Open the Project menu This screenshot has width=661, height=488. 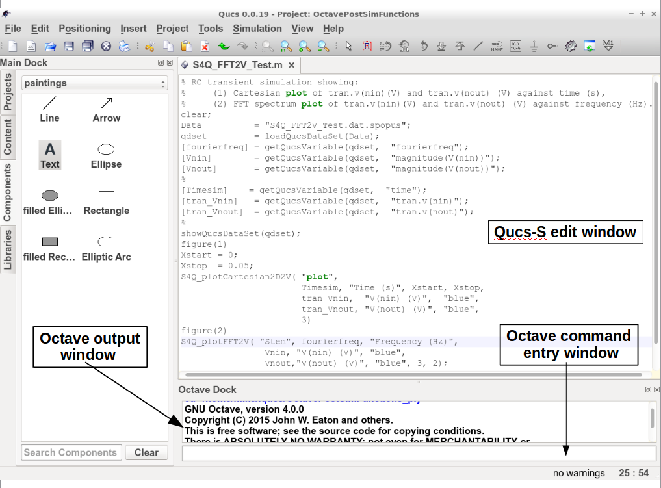172,29
